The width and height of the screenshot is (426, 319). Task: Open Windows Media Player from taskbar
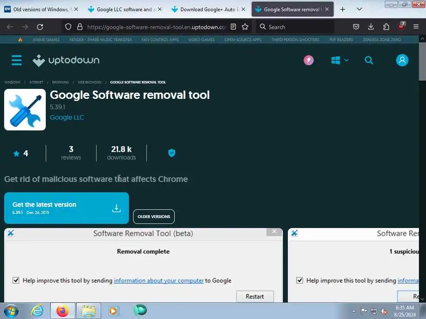click(x=114, y=311)
